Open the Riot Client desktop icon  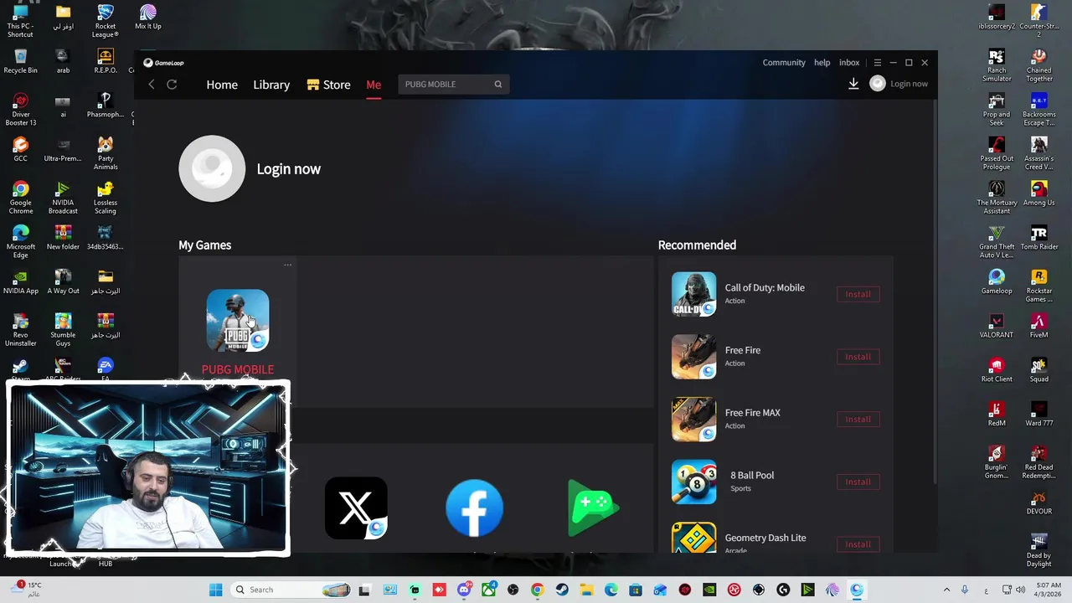(997, 369)
